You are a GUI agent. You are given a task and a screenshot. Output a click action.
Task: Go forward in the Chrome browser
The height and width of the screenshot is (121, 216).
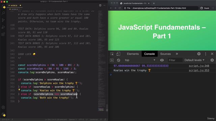pos(115,8)
